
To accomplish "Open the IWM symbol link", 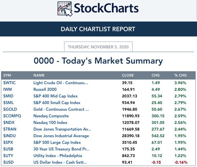I will click(8, 89).
